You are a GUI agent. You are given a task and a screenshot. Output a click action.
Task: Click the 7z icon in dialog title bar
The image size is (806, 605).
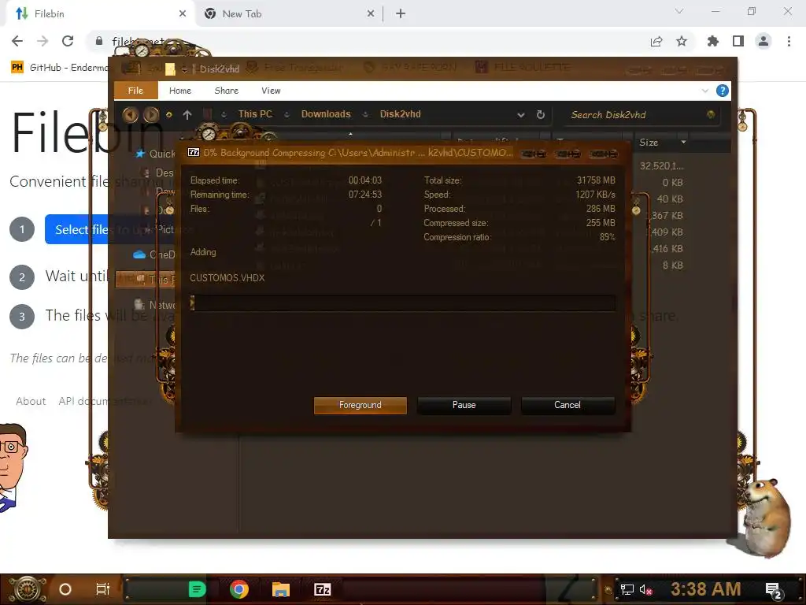(194, 152)
